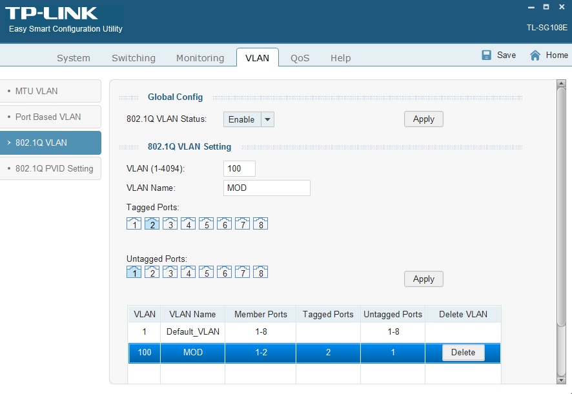Click the Member Ports column header
The height and width of the screenshot is (394, 572).
coord(260,314)
